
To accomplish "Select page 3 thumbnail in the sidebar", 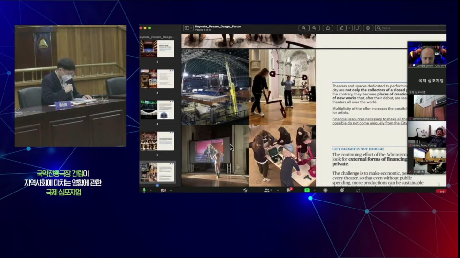I will (x=157, y=79).
